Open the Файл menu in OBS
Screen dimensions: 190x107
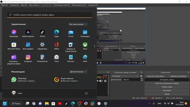click(4, 5)
